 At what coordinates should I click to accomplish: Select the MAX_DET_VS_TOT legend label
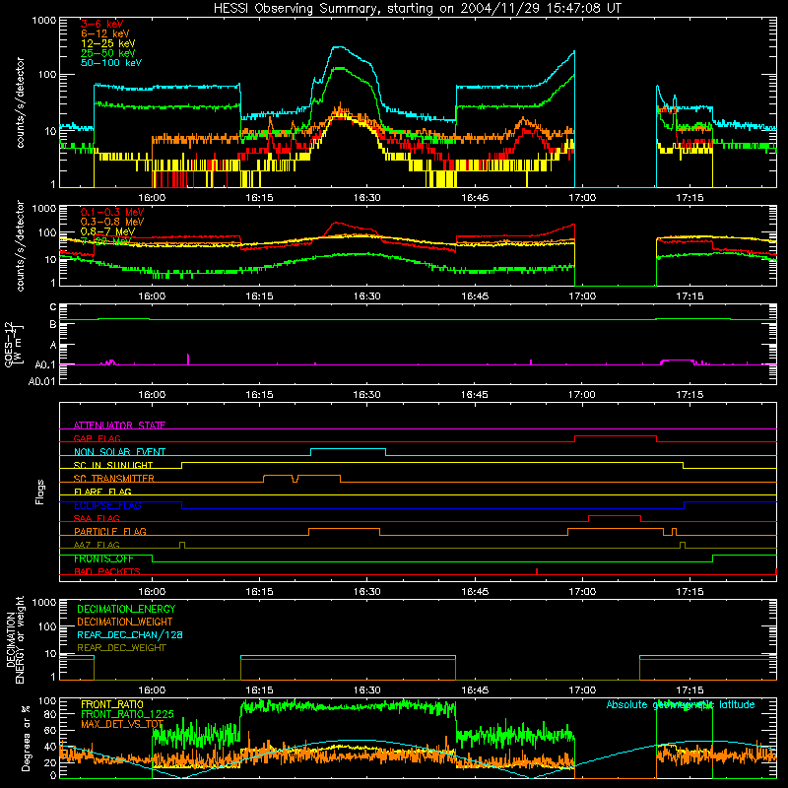(x=122, y=724)
